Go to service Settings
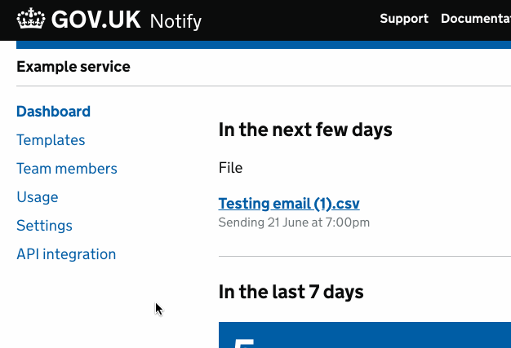511x348 pixels. (x=44, y=226)
